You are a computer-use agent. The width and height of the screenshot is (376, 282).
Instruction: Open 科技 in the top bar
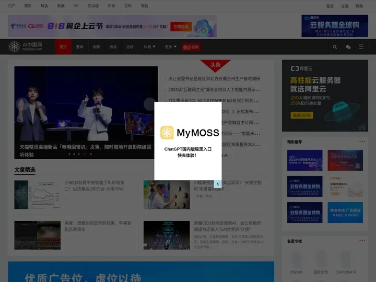(44, 6)
